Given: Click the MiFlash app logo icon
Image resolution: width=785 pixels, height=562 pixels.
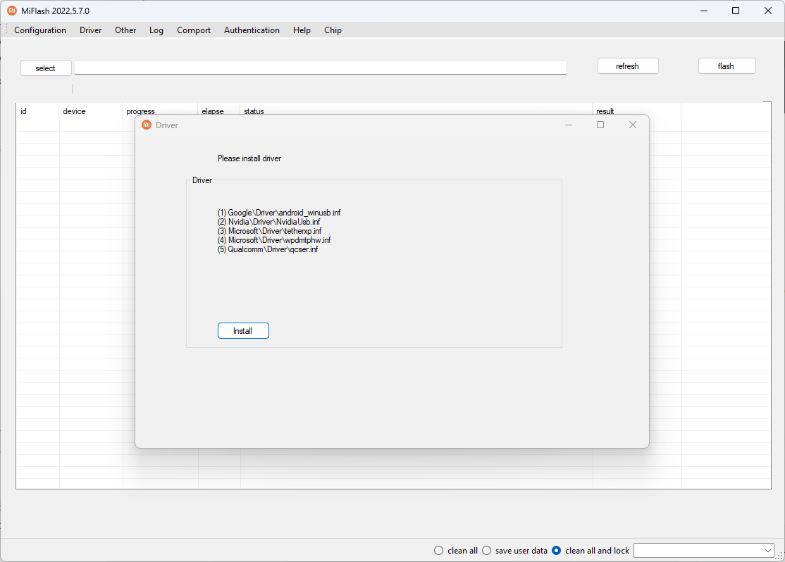Looking at the screenshot, I should click(12, 11).
